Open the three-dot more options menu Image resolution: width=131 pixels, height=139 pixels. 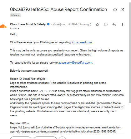[122, 25]
